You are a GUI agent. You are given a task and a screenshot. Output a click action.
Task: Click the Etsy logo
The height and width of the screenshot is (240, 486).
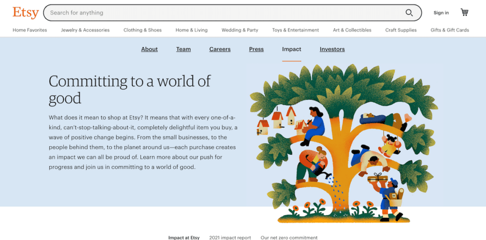point(26,13)
